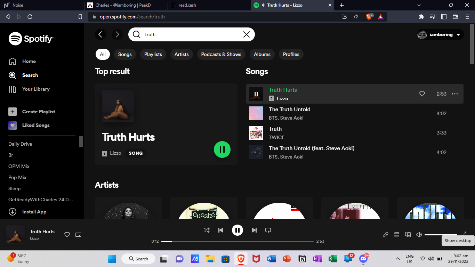Image resolution: width=475 pixels, height=267 pixels.
Task: Play The Truth Untold by BTS, Steve Aoki
Action: (355, 113)
